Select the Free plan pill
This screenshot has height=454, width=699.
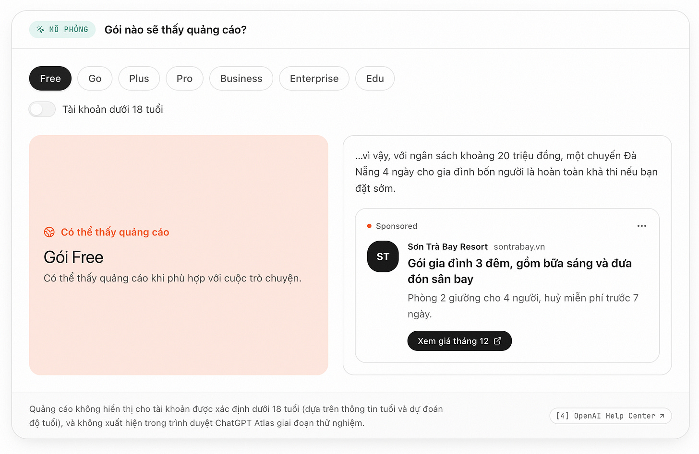click(x=50, y=79)
